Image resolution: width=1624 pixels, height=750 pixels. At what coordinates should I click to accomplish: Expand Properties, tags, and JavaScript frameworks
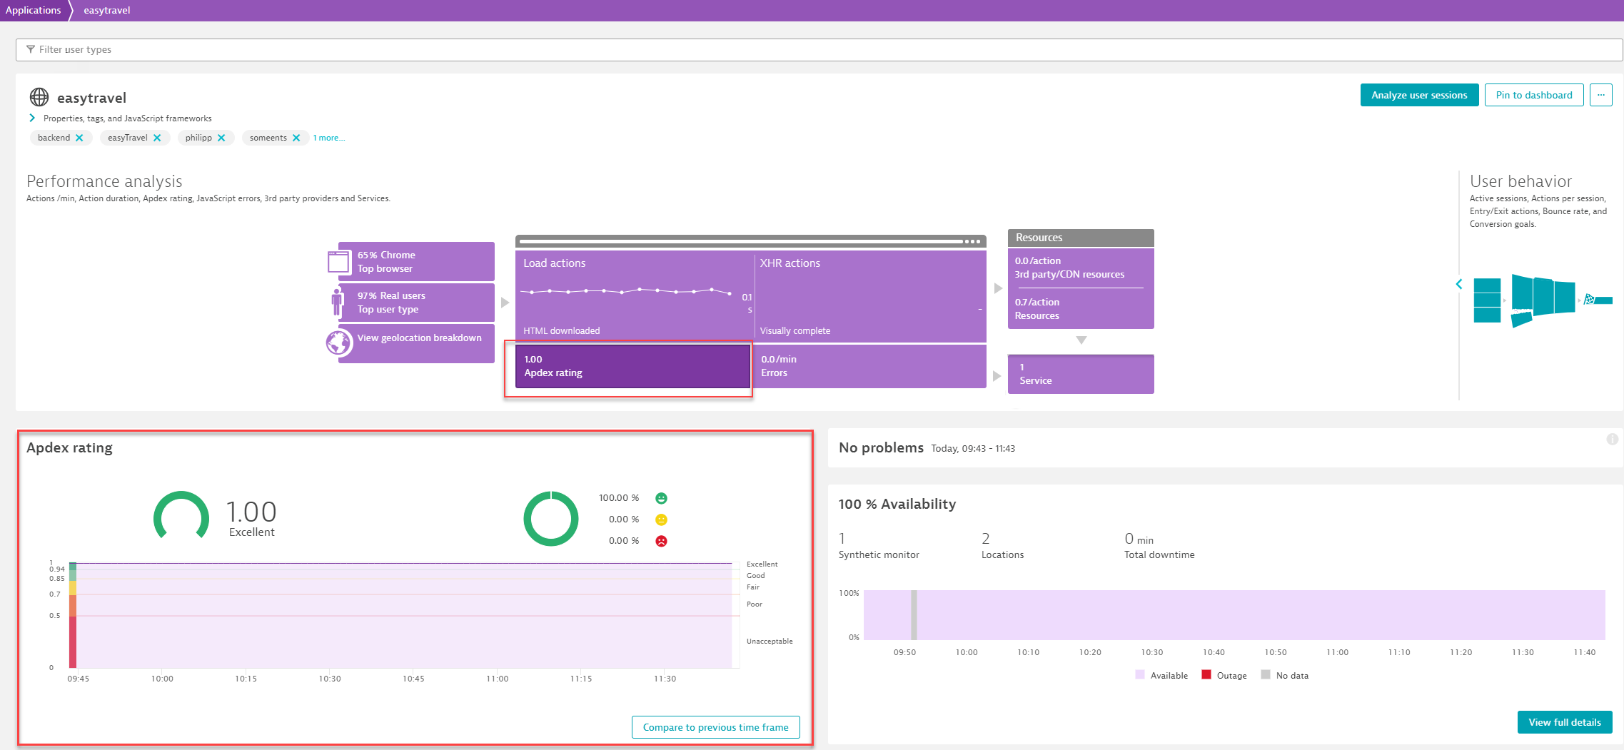(32, 118)
